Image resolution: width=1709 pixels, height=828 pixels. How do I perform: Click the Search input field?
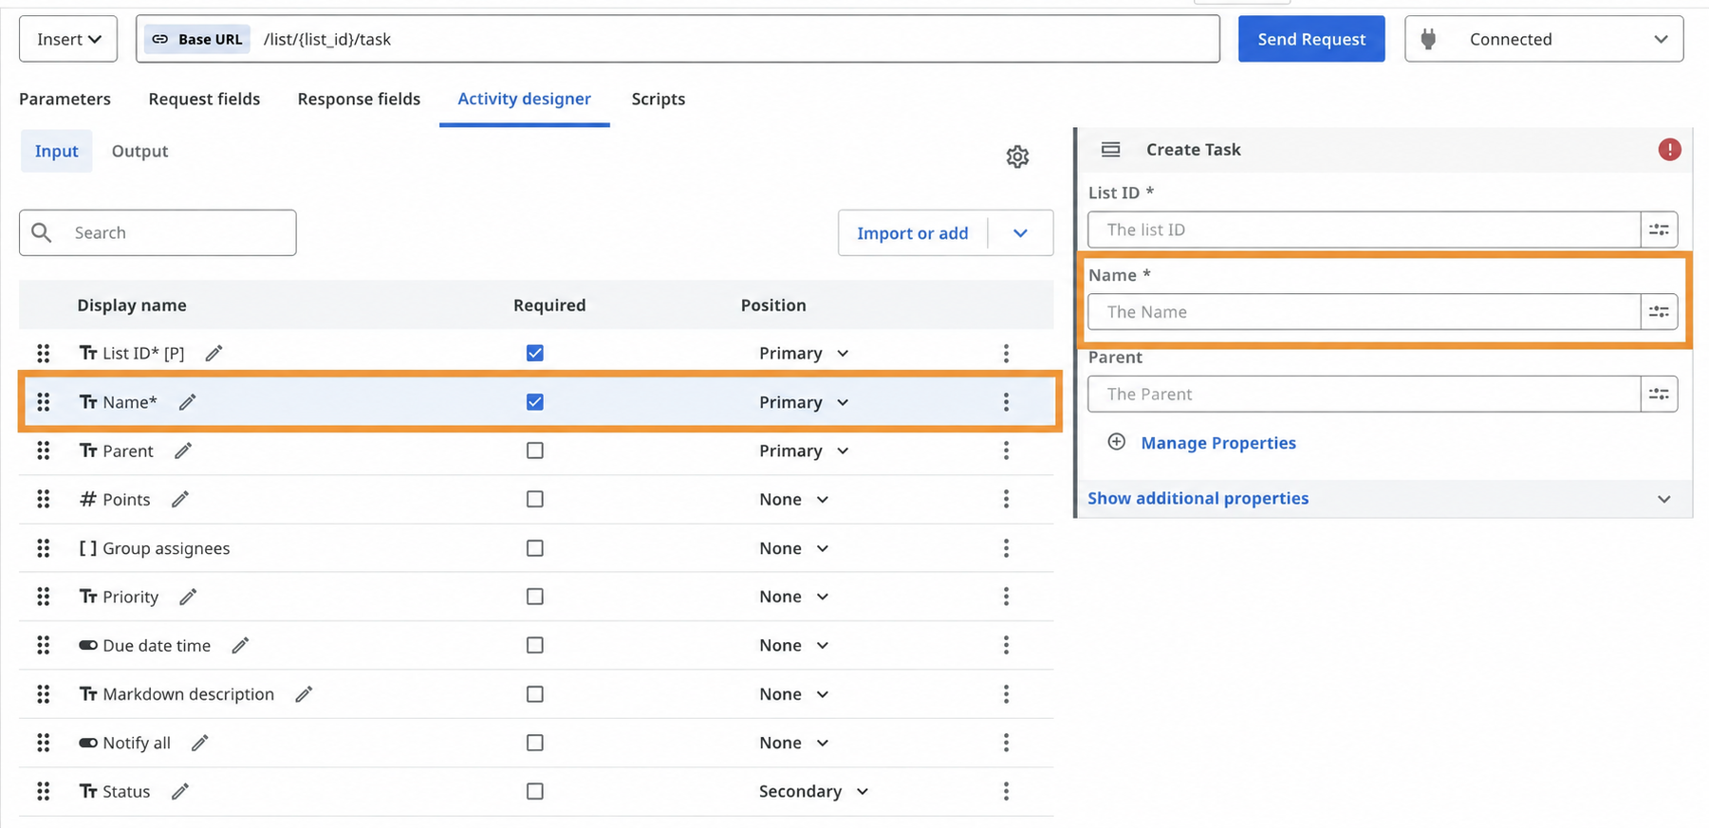(x=158, y=232)
